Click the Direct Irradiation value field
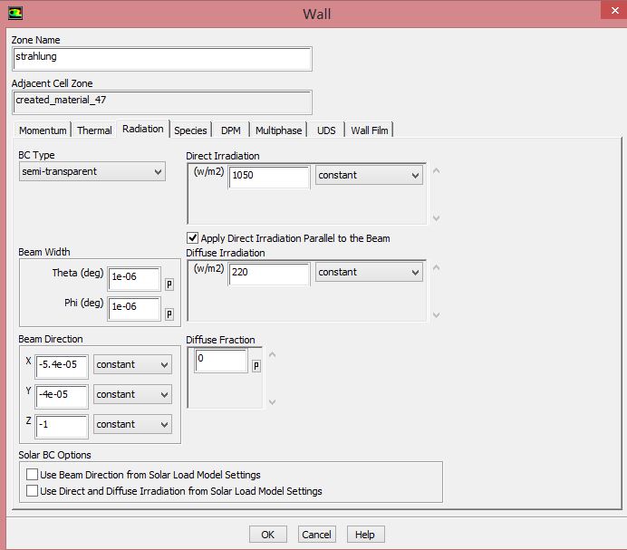This screenshot has height=550, width=627. 269,176
